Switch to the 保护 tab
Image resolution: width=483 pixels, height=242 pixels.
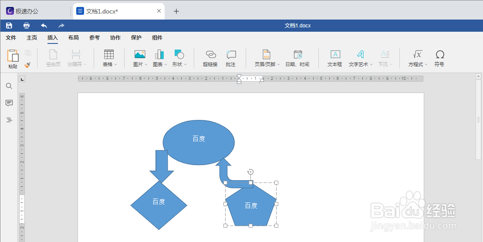pyautogui.click(x=136, y=38)
